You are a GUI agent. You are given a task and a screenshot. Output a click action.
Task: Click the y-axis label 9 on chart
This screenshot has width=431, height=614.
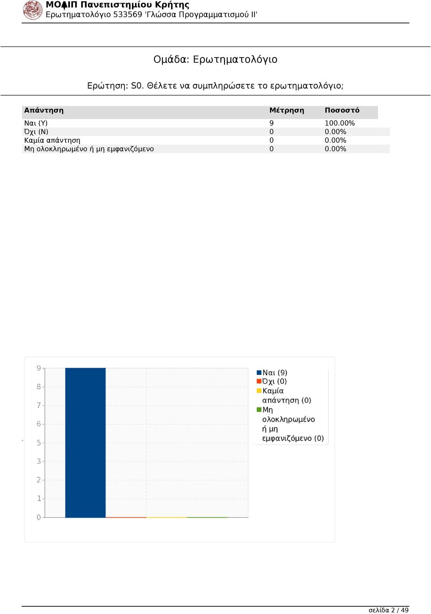(39, 368)
